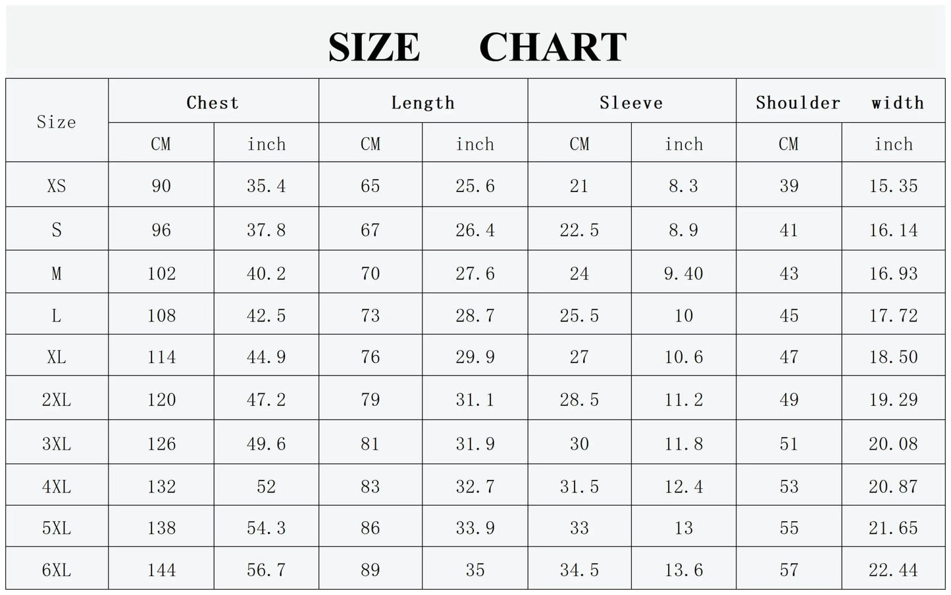Click the 3XL size row label
The image size is (951, 595).
click(57, 444)
